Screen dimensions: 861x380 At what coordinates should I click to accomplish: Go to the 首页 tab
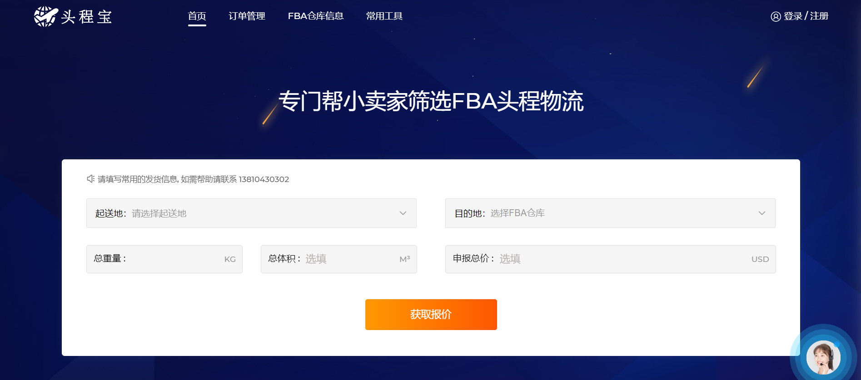pyautogui.click(x=197, y=16)
